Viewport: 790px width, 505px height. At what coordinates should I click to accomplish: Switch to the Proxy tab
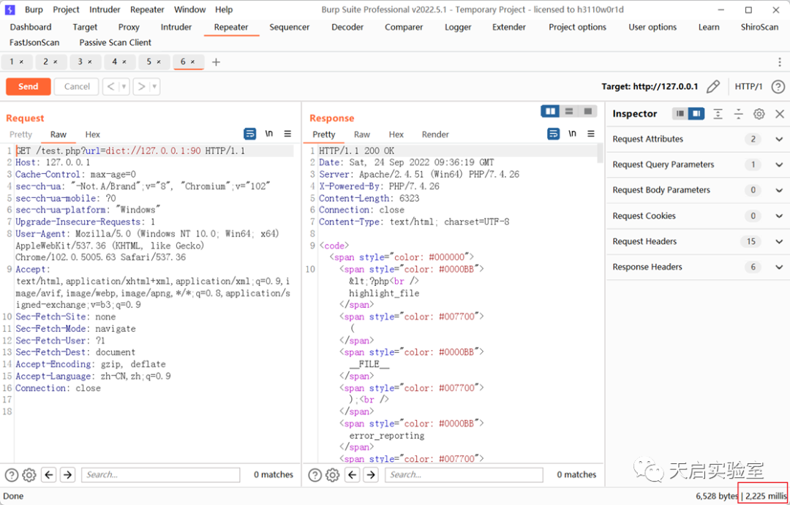129,27
